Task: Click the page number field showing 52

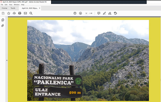Action: 86,13
